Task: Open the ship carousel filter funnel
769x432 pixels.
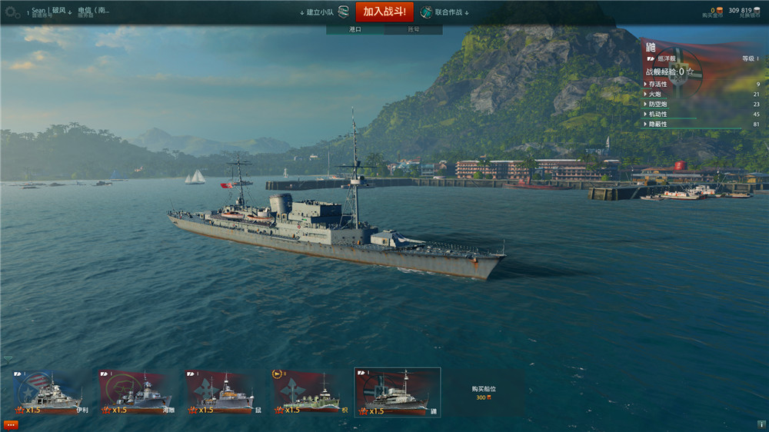Action: pos(8,360)
